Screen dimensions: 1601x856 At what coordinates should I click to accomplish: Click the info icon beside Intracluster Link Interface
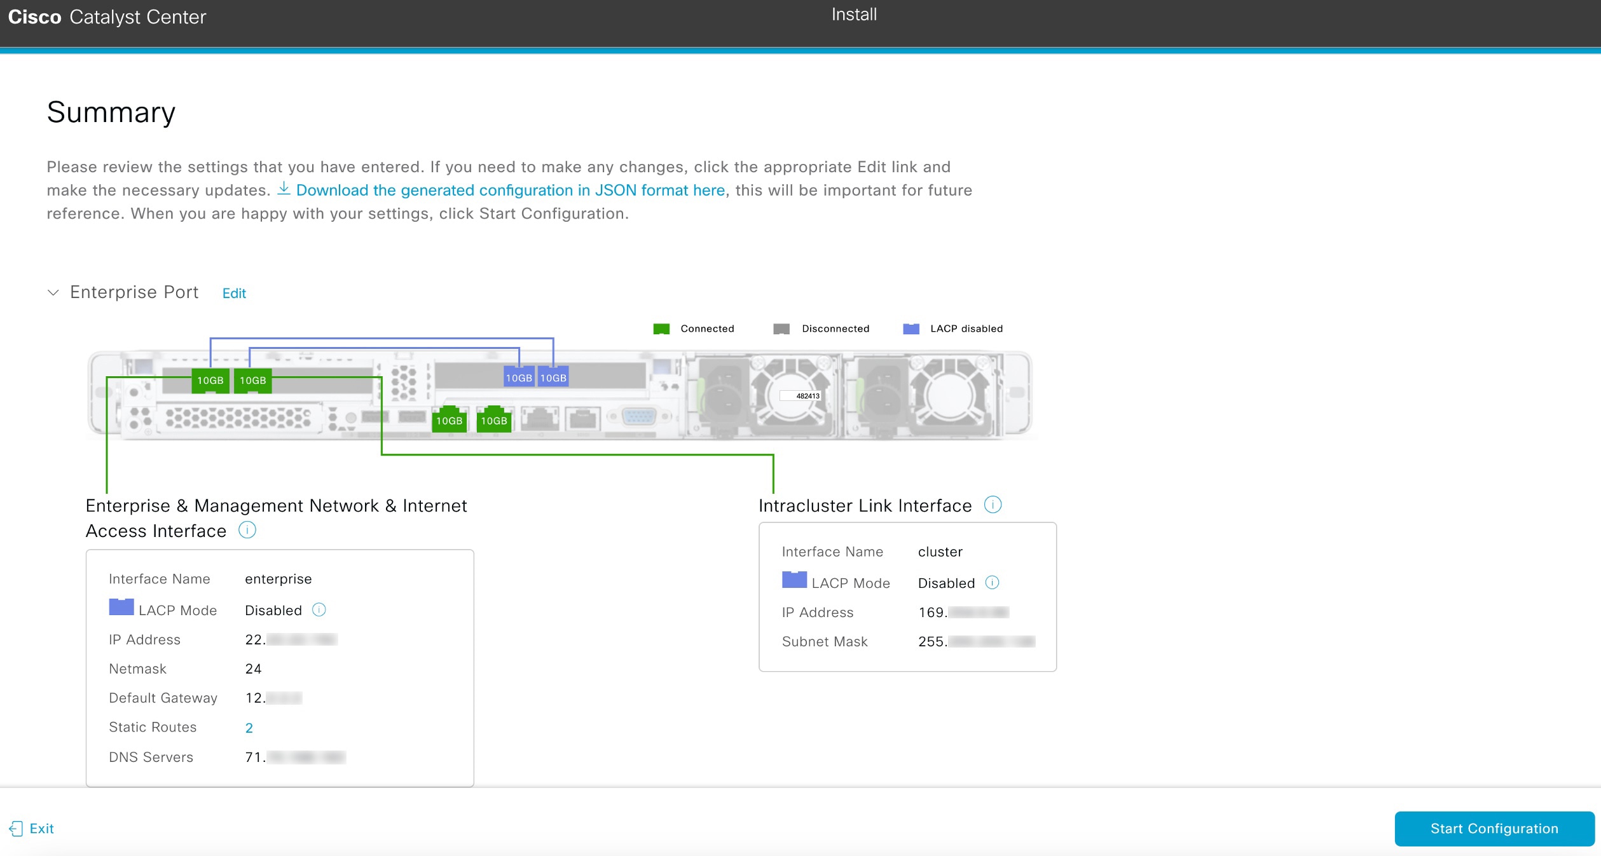click(x=993, y=505)
